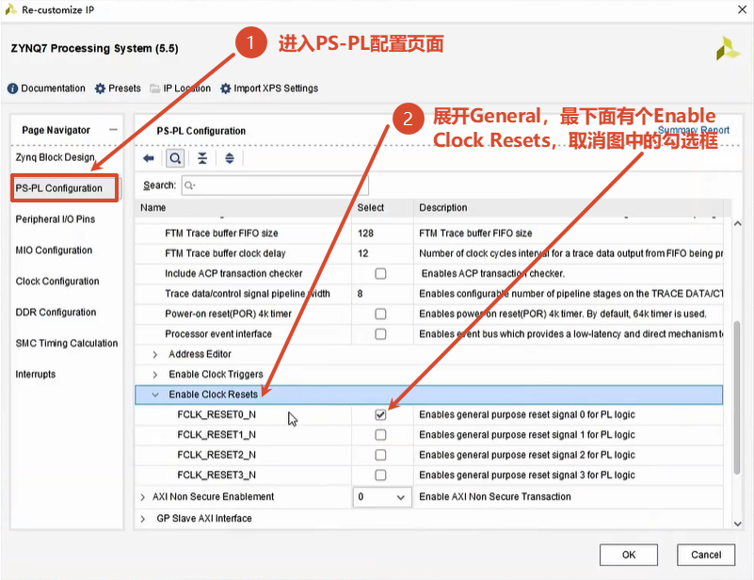
Task: Open DDR Configuration page
Action: pos(56,312)
